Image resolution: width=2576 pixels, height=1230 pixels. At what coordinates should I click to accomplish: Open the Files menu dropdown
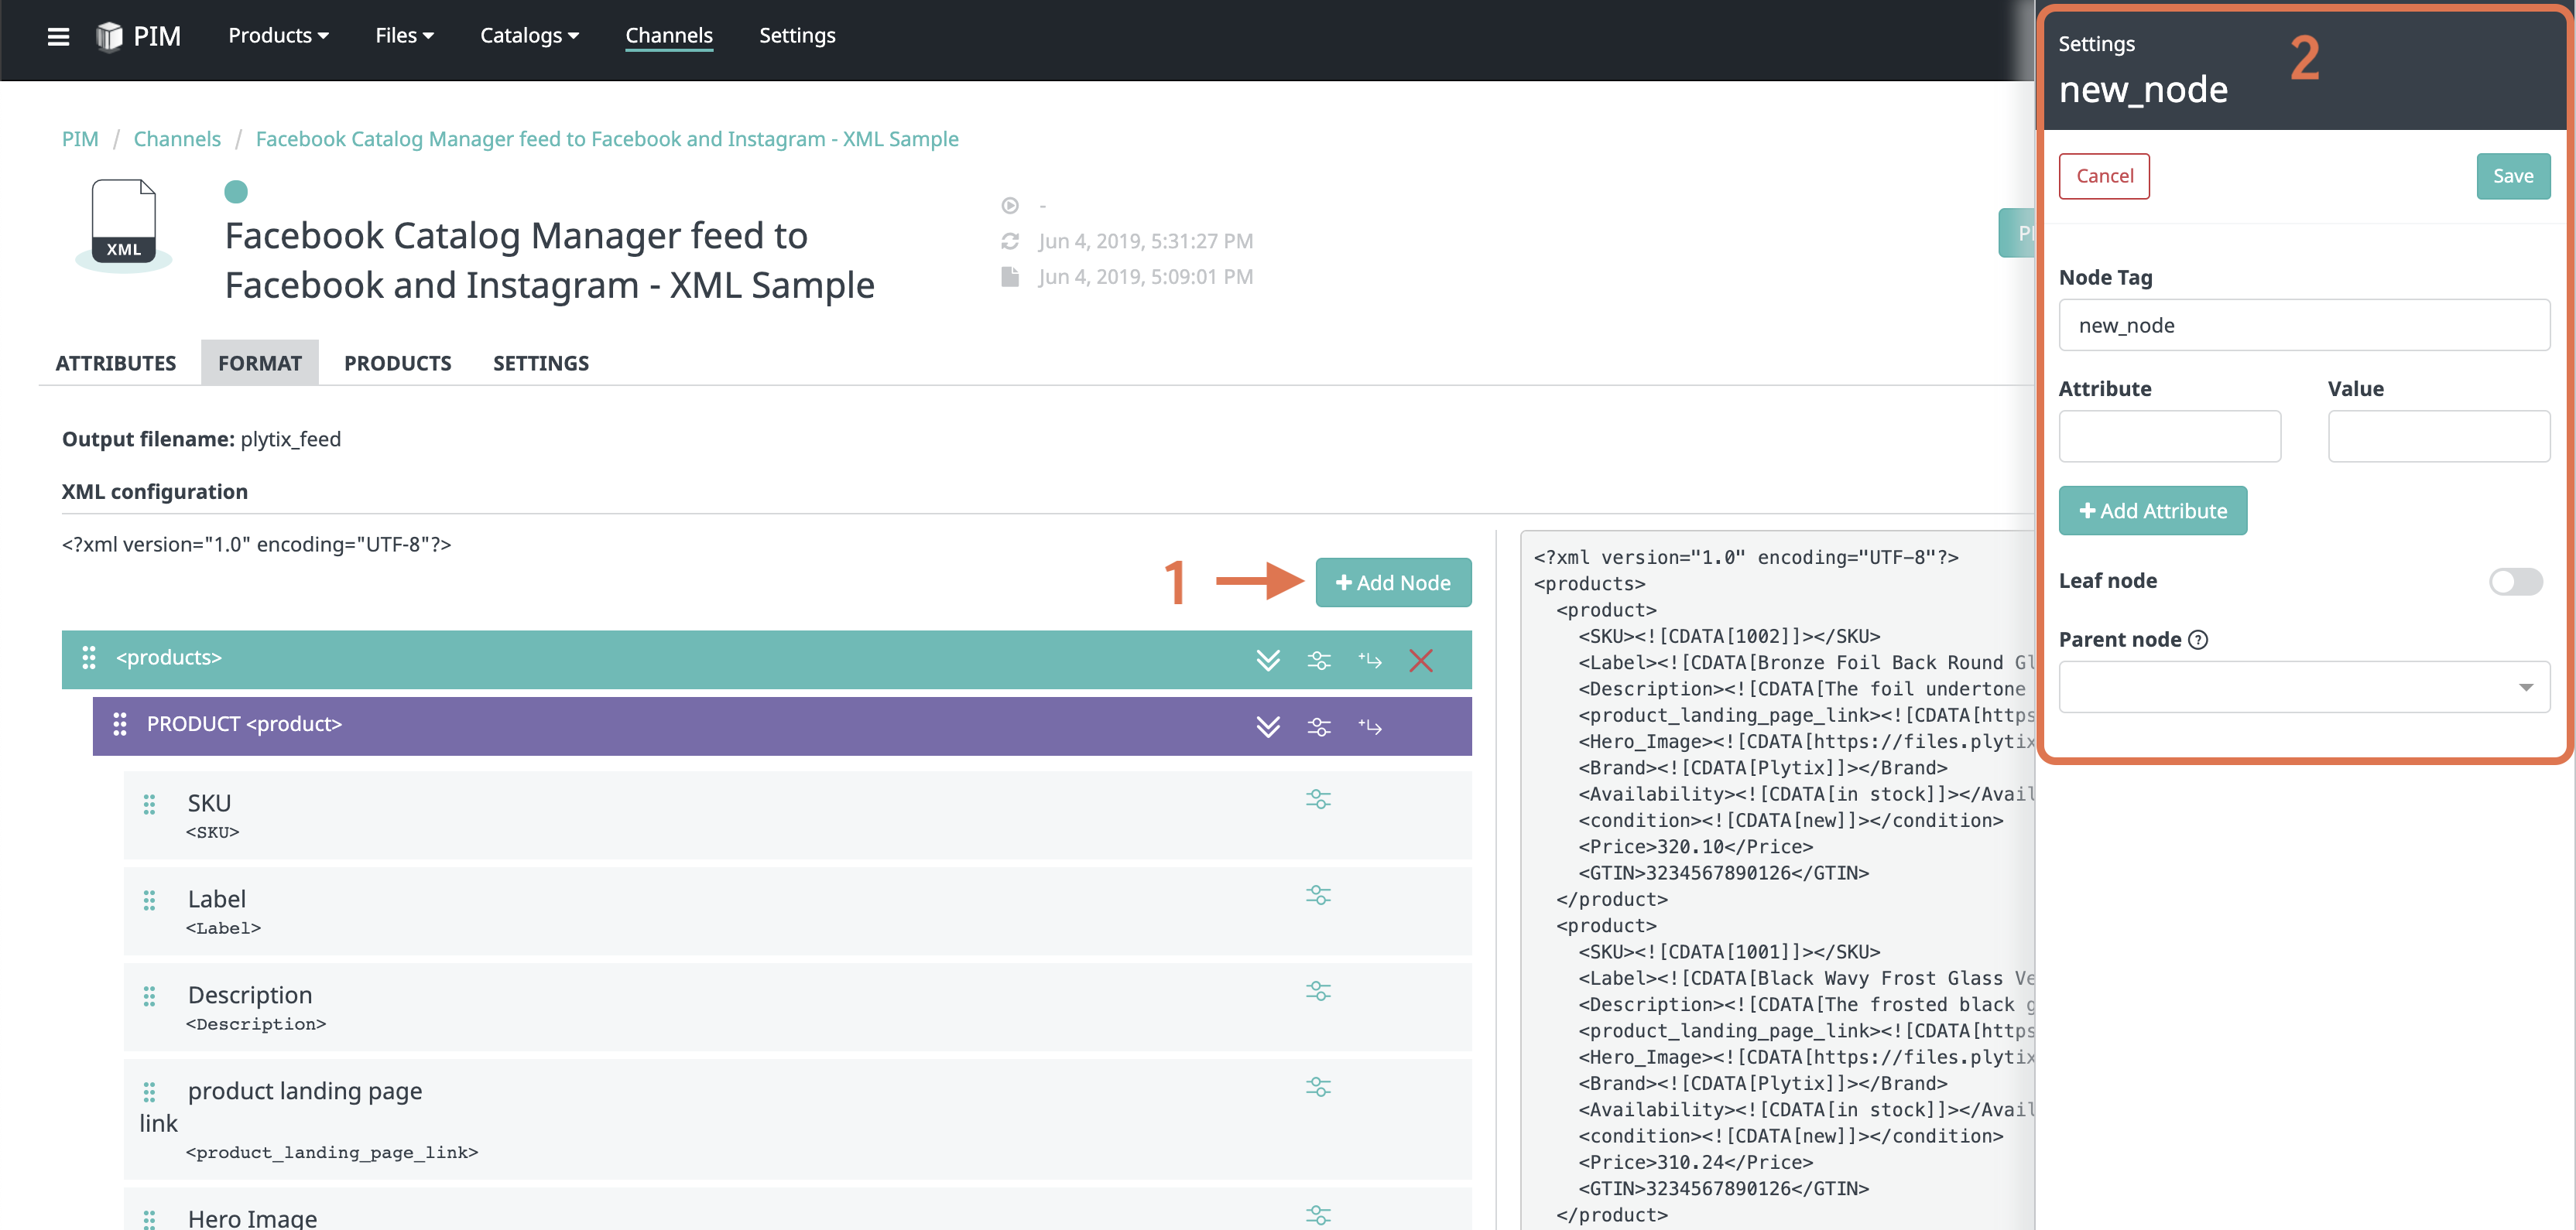click(404, 36)
